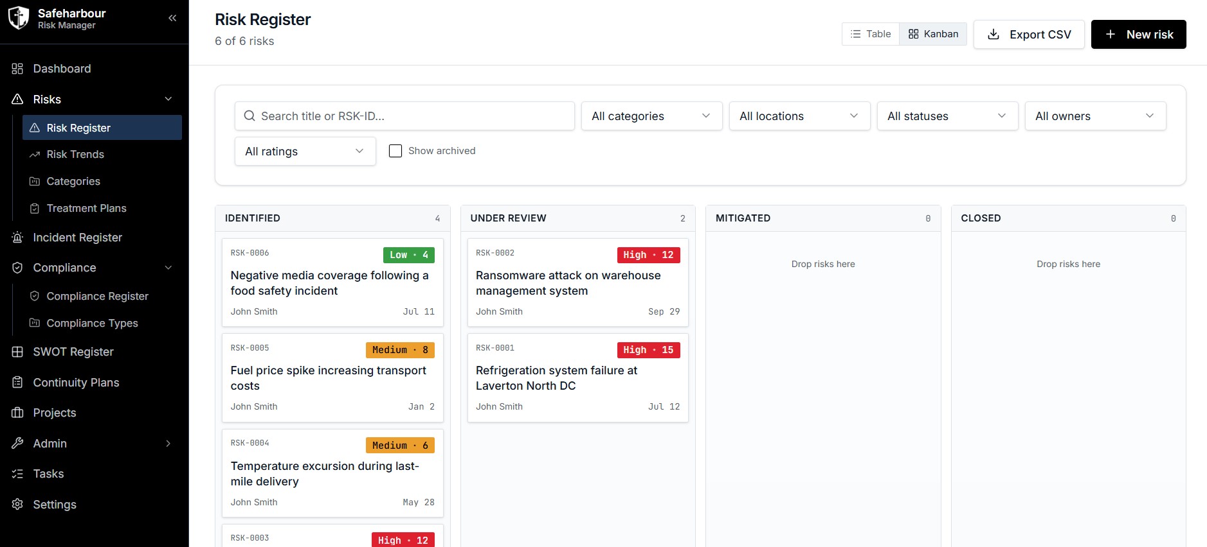
Task: Click the Mitigated column drop zone text
Action: (823, 264)
